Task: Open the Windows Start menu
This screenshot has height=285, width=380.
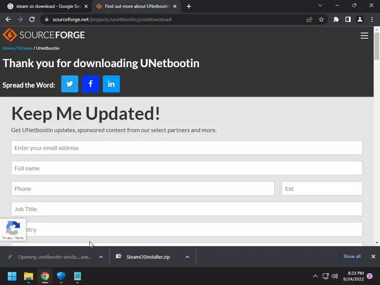Action: click(12, 276)
